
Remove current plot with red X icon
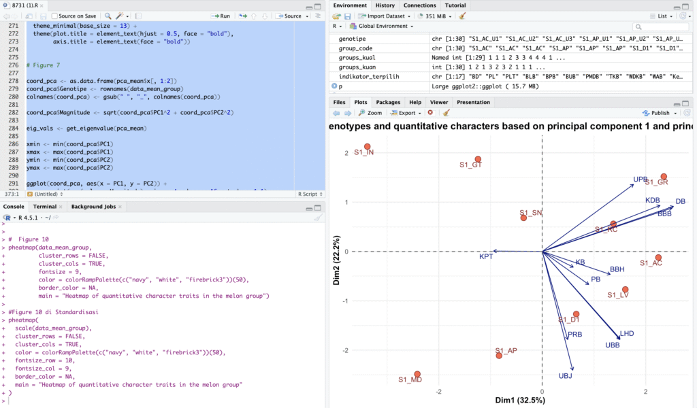point(430,113)
